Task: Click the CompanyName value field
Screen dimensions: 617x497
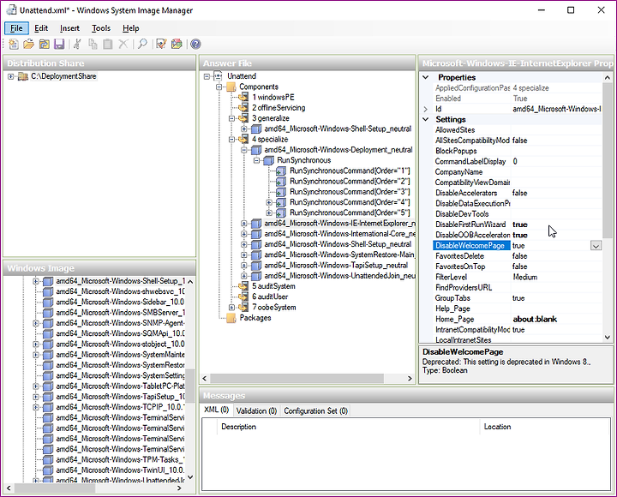Action: point(557,172)
